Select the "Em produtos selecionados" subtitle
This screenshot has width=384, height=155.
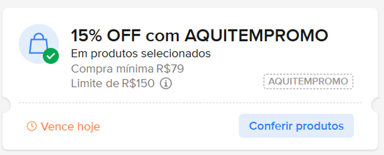[141, 54]
